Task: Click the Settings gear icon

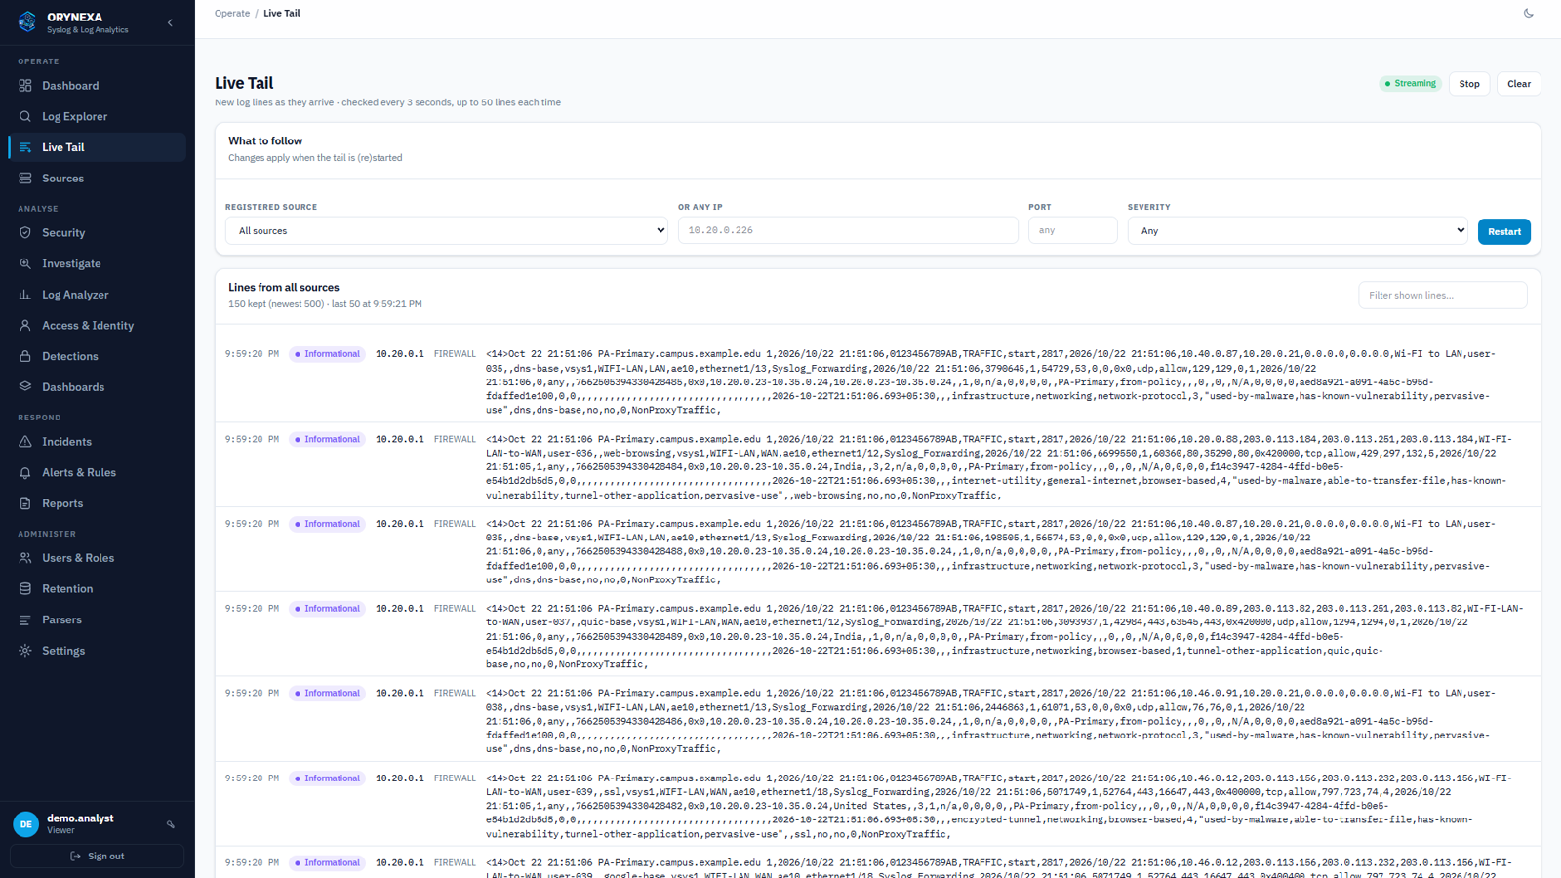Action: (x=25, y=651)
